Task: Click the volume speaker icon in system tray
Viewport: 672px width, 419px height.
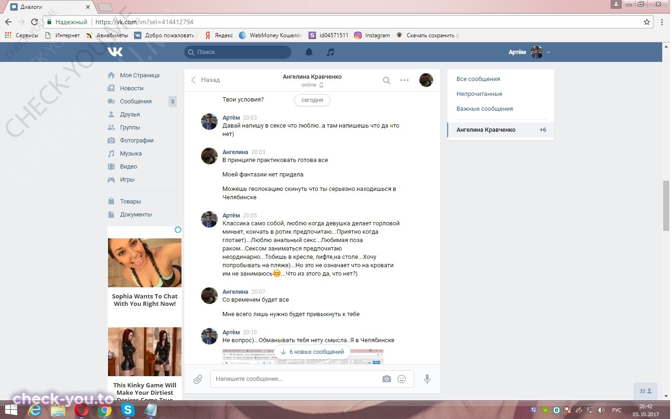Action: pyautogui.click(x=601, y=410)
